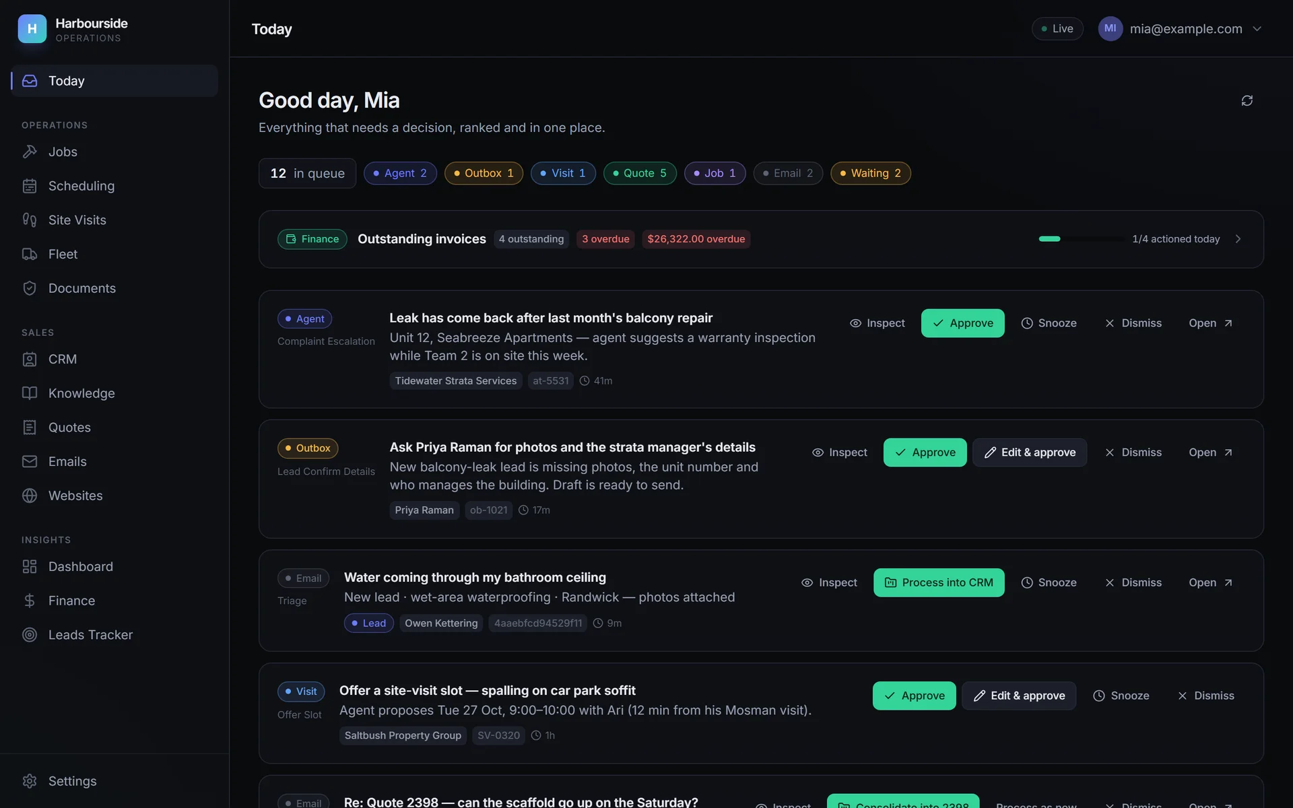This screenshot has height=808, width=1293.
Task: Open the Emails page
Action: click(x=114, y=461)
